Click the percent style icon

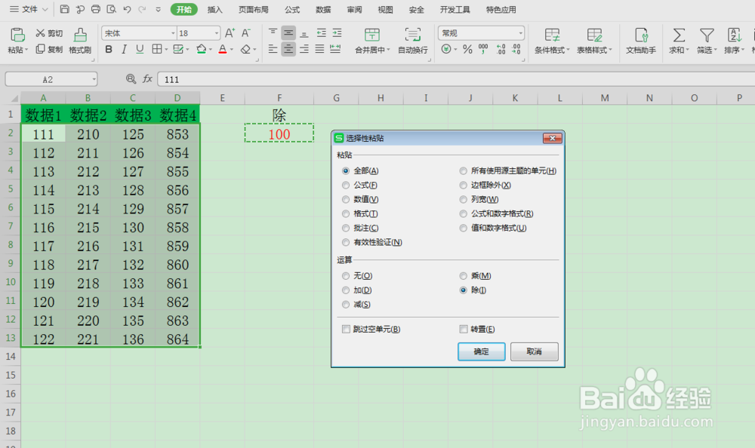pos(467,49)
